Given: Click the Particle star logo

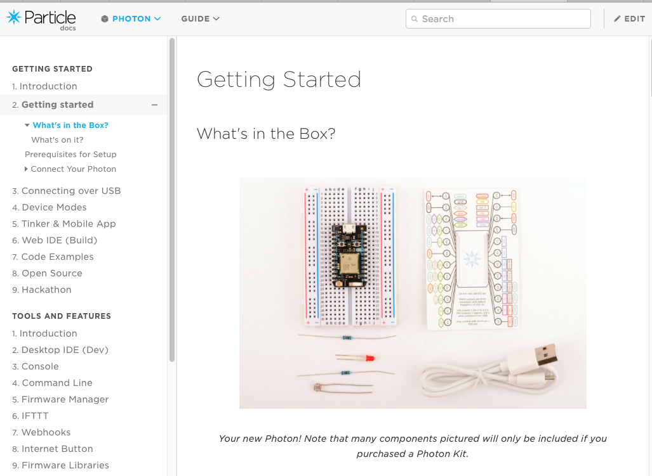Looking at the screenshot, I should [14, 17].
